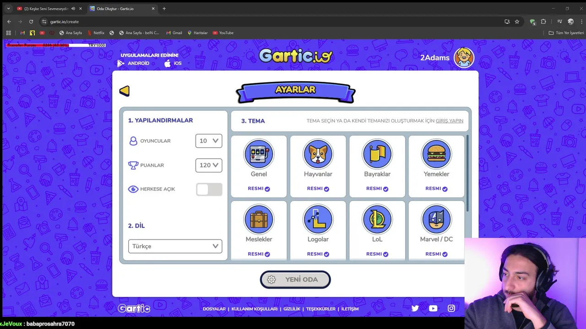Open Gartic Twitter page icon
Screen dimensions: 586x329
click(415, 308)
